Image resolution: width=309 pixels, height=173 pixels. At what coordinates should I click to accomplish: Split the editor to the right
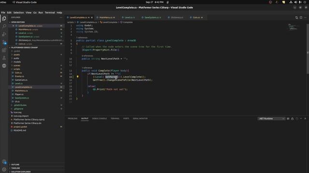301,17
